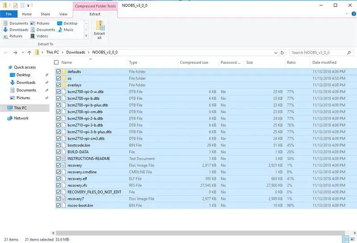The height and width of the screenshot is (243, 357).
Task: Click the horizontal scrollbar track
Action: (x=200, y=233)
